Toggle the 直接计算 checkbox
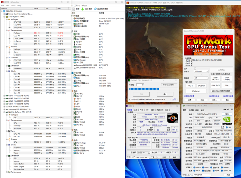 (211, 167)
